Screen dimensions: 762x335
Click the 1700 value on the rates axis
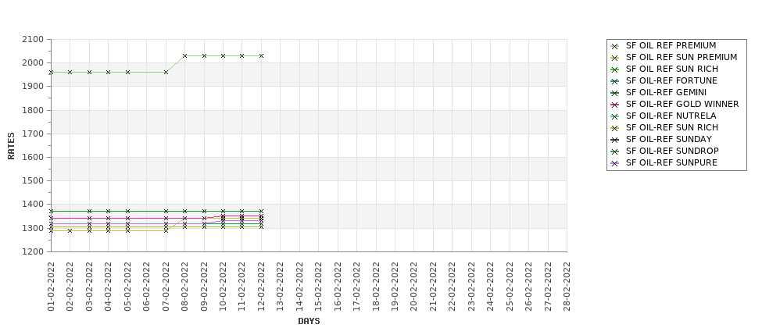[33, 134]
